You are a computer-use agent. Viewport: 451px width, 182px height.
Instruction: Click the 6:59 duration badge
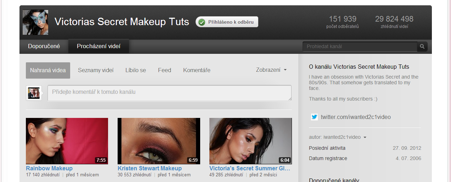[193, 160]
